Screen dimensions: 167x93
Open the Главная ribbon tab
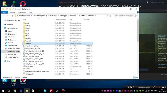click(x=12, y=12)
